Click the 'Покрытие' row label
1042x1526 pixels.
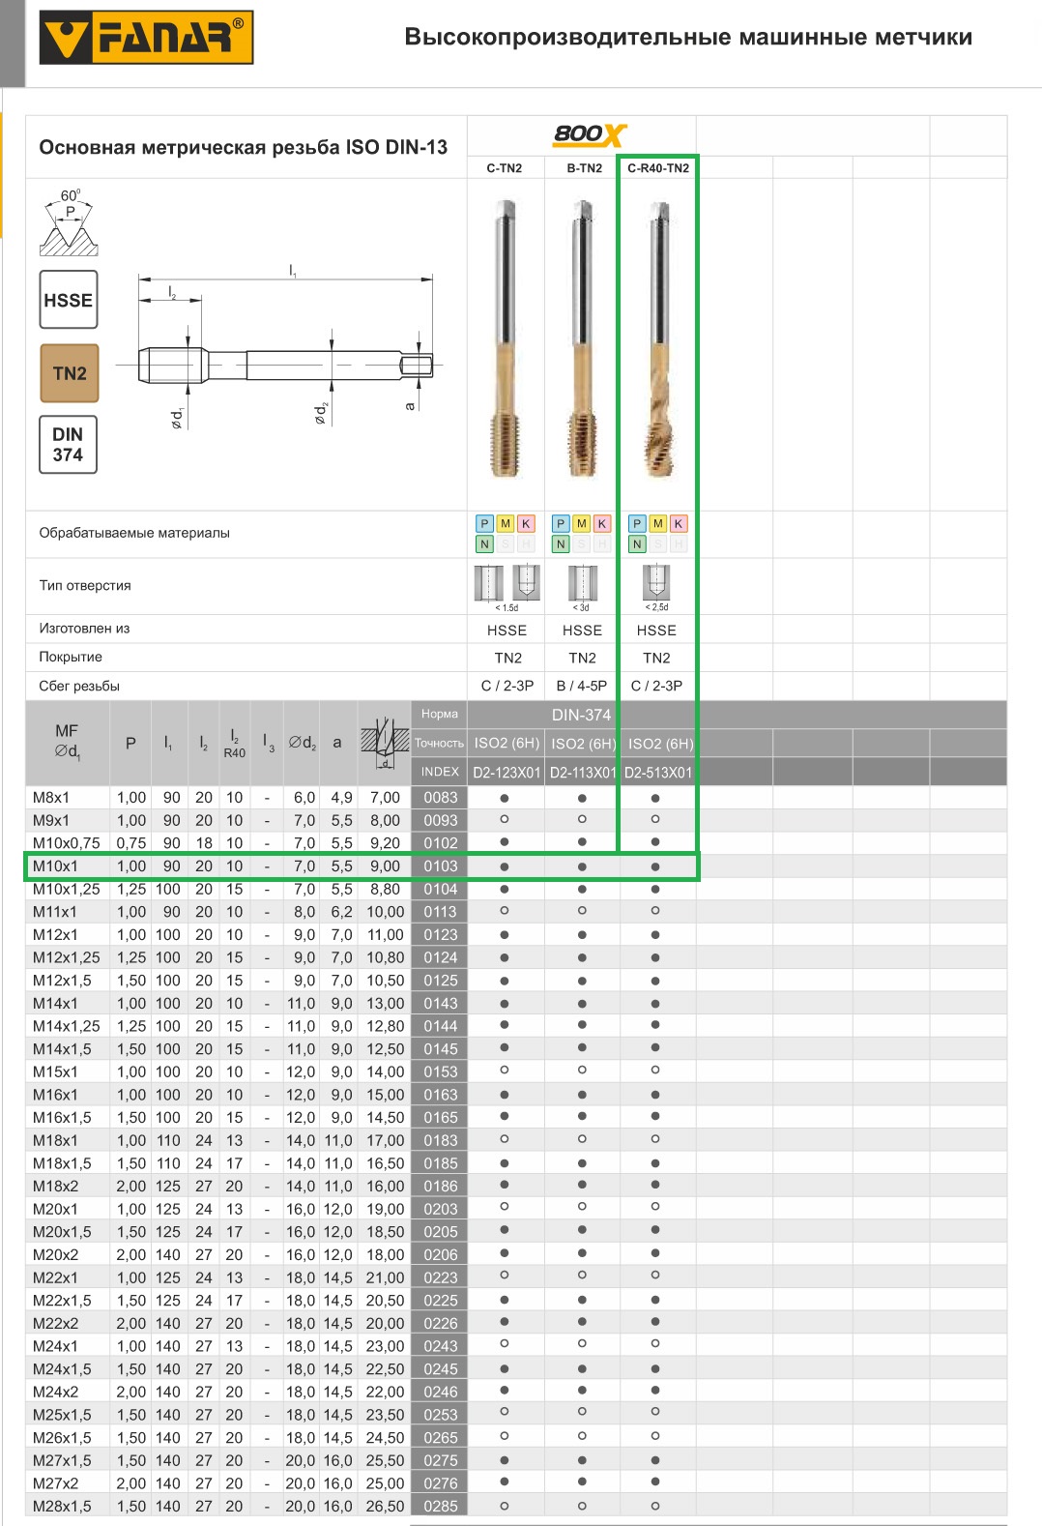71,657
